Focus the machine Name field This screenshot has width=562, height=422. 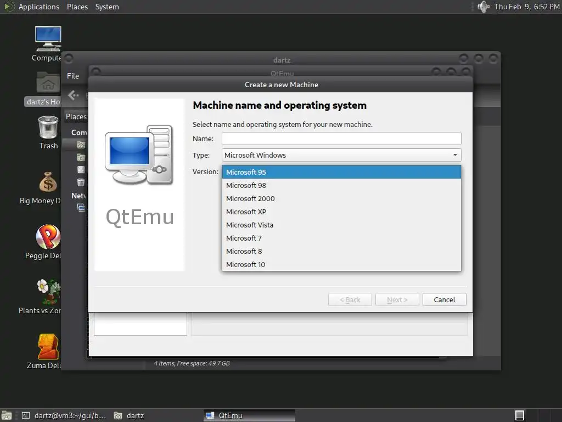341,138
